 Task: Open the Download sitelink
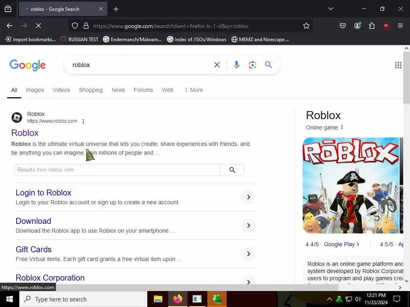click(x=34, y=221)
